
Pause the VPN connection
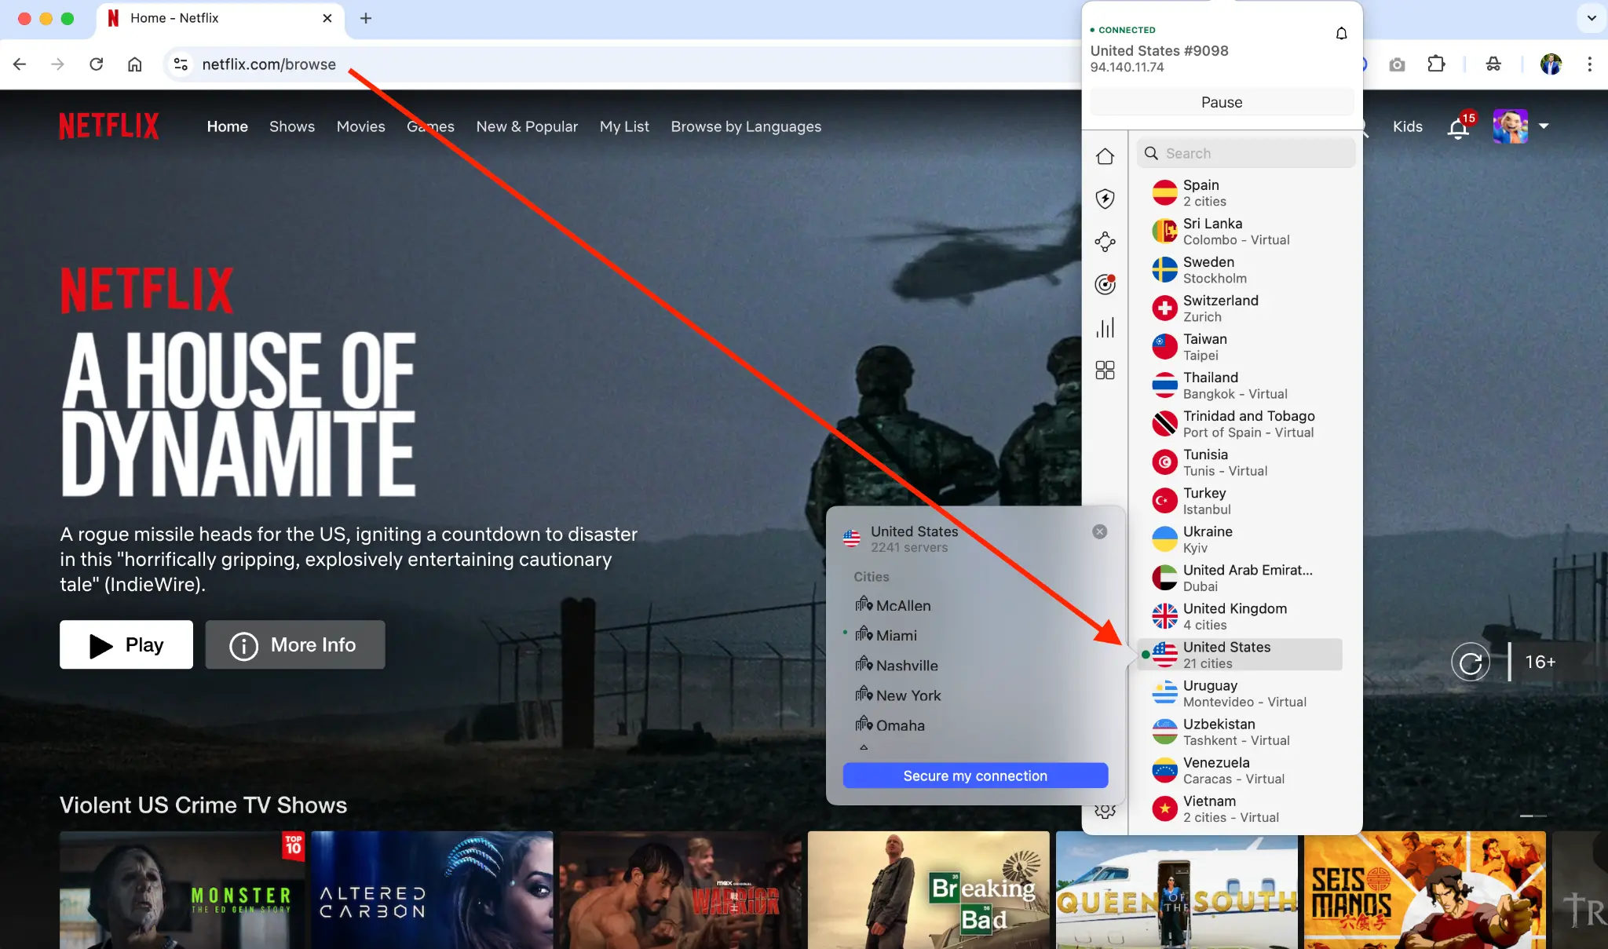click(x=1222, y=102)
